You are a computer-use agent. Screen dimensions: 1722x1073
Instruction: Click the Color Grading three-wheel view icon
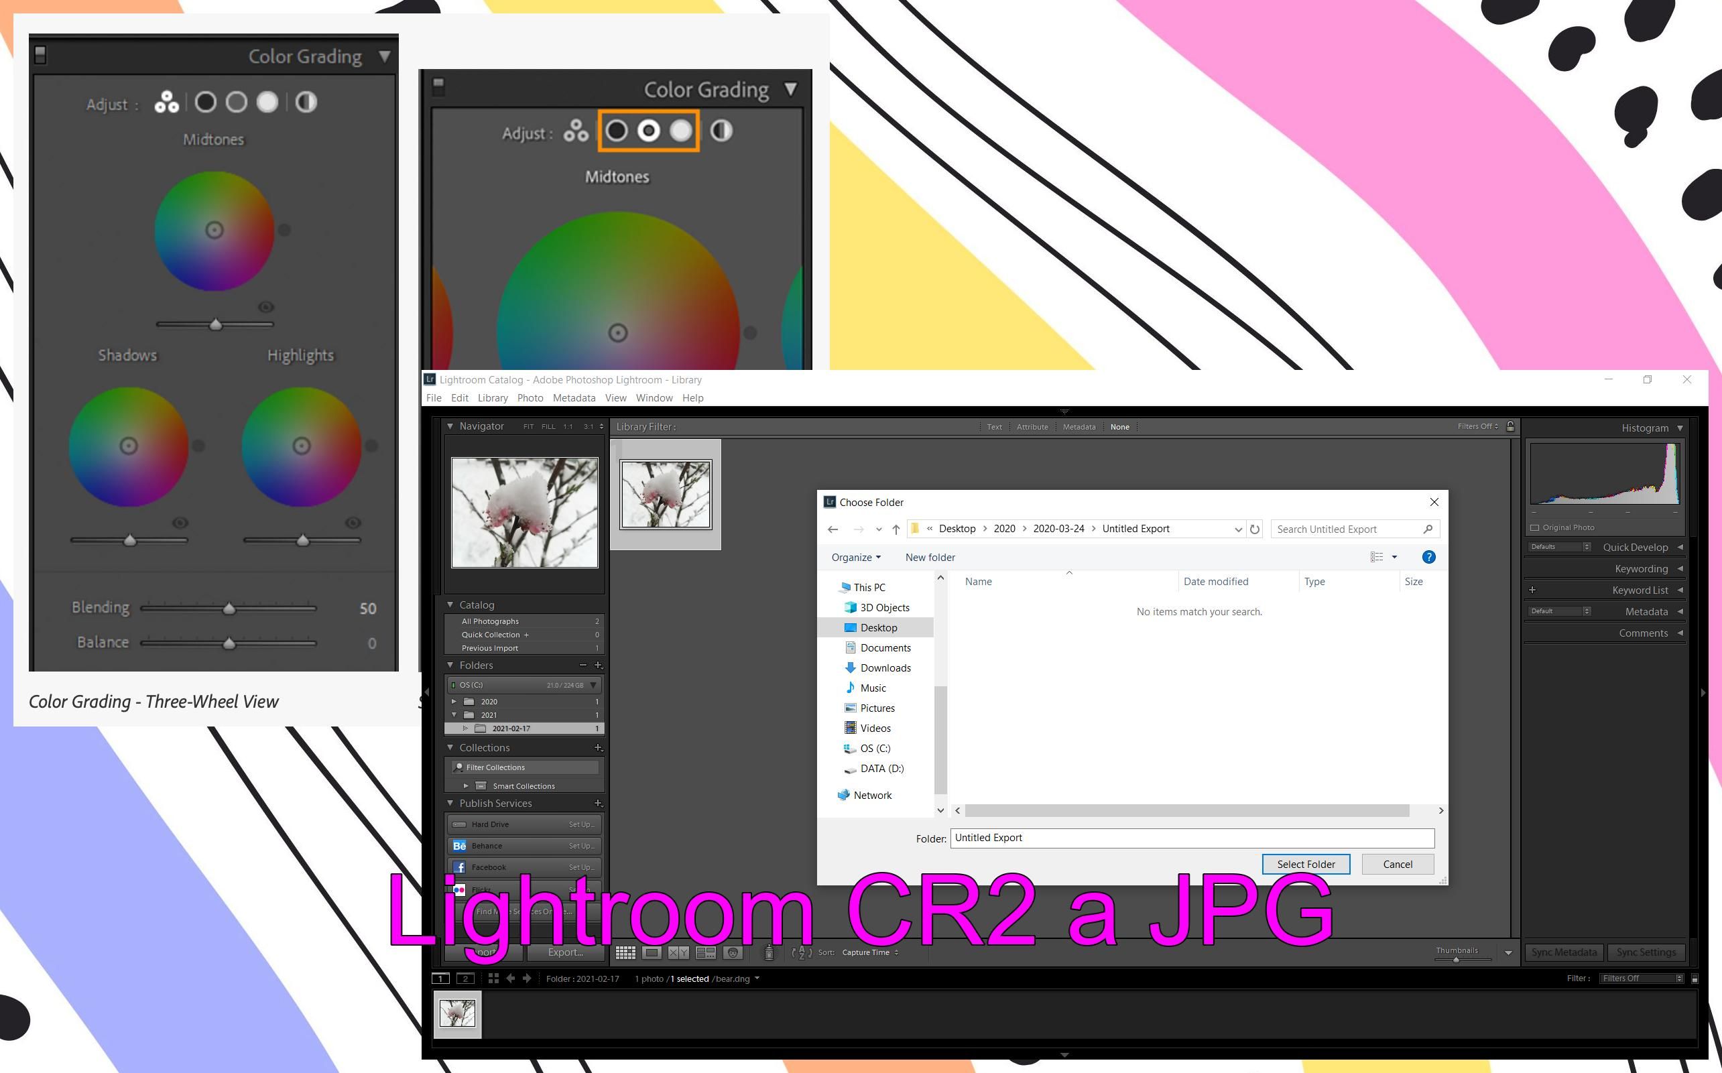tap(167, 103)
